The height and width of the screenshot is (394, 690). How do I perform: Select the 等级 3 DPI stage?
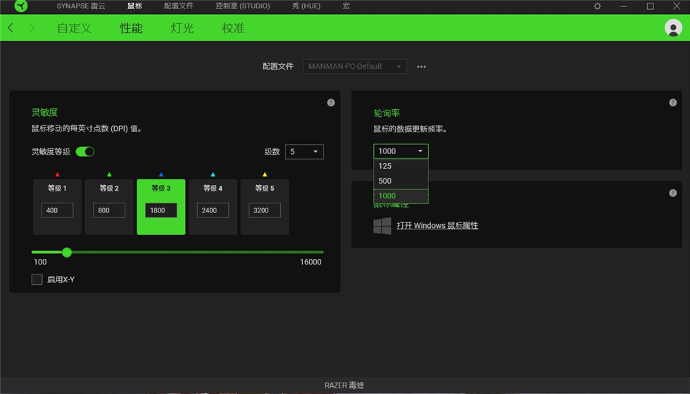(161, 207)
